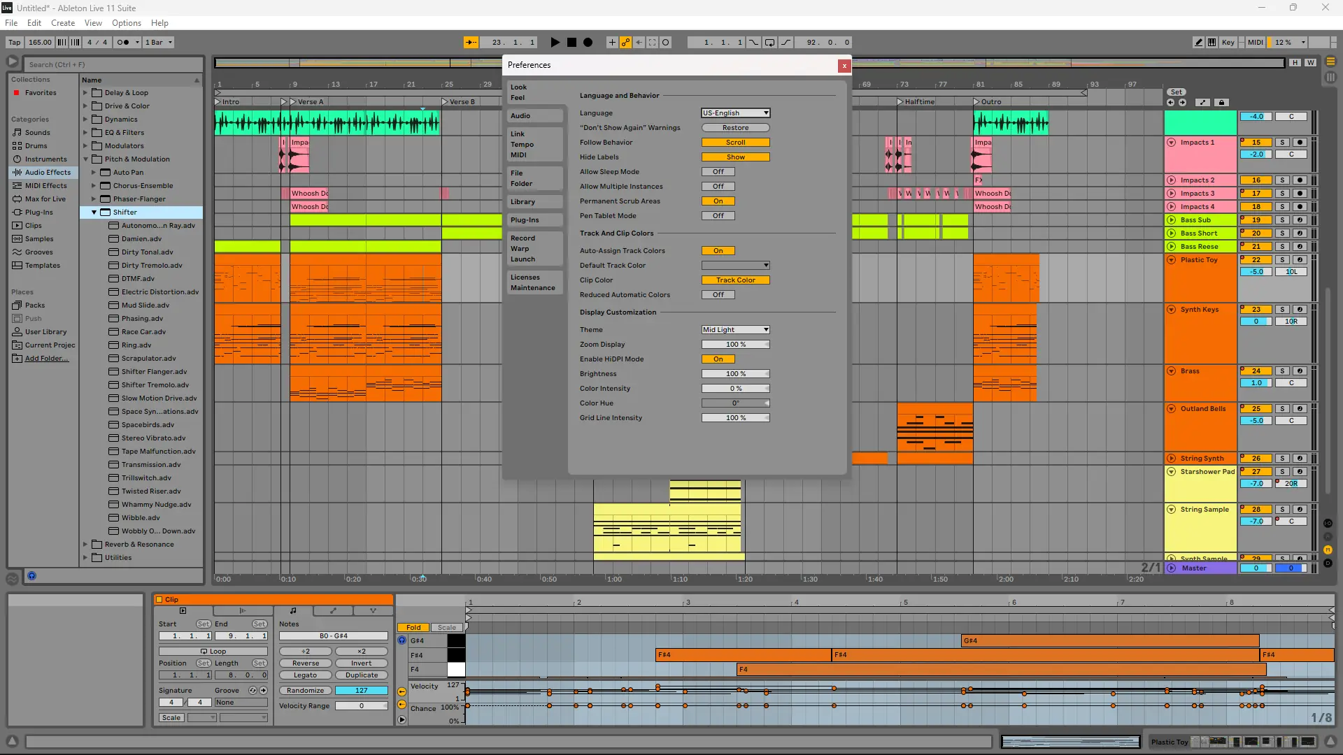
Task: Collapse the Shifter folder
Action: [94, 213]
